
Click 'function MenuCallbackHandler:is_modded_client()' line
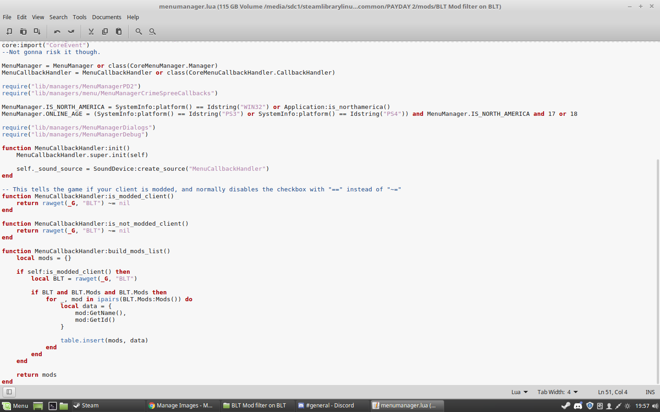click(88, 196)
